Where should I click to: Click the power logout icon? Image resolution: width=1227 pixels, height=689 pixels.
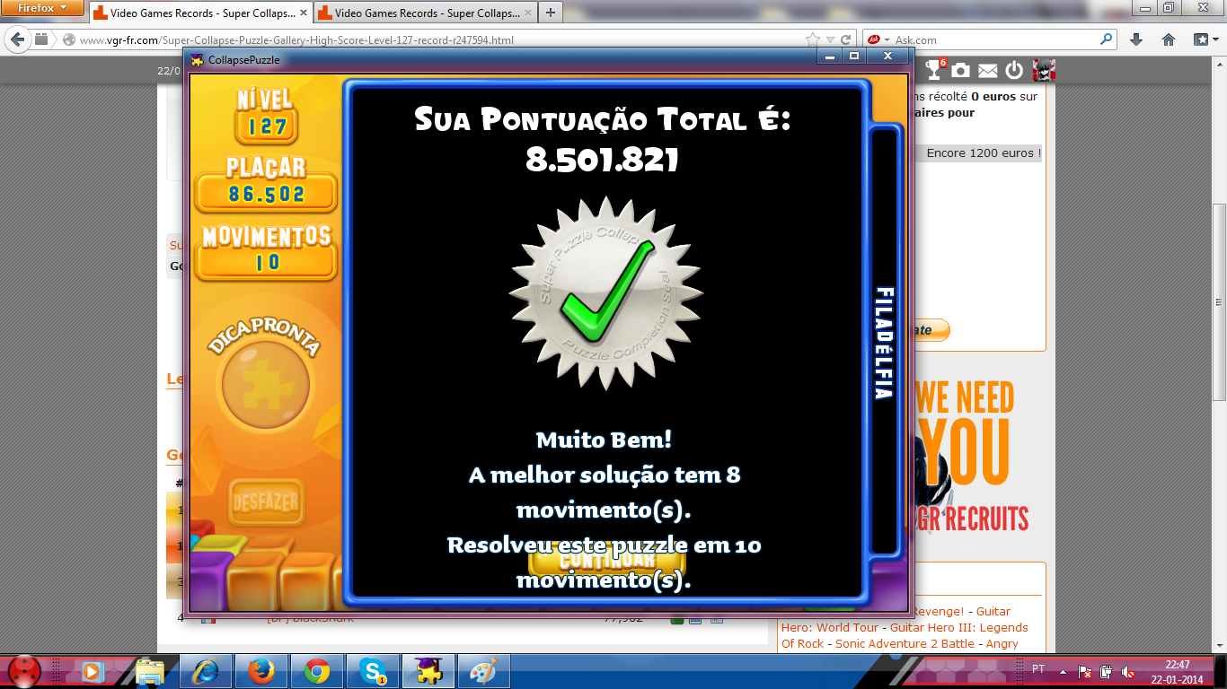1014,71
